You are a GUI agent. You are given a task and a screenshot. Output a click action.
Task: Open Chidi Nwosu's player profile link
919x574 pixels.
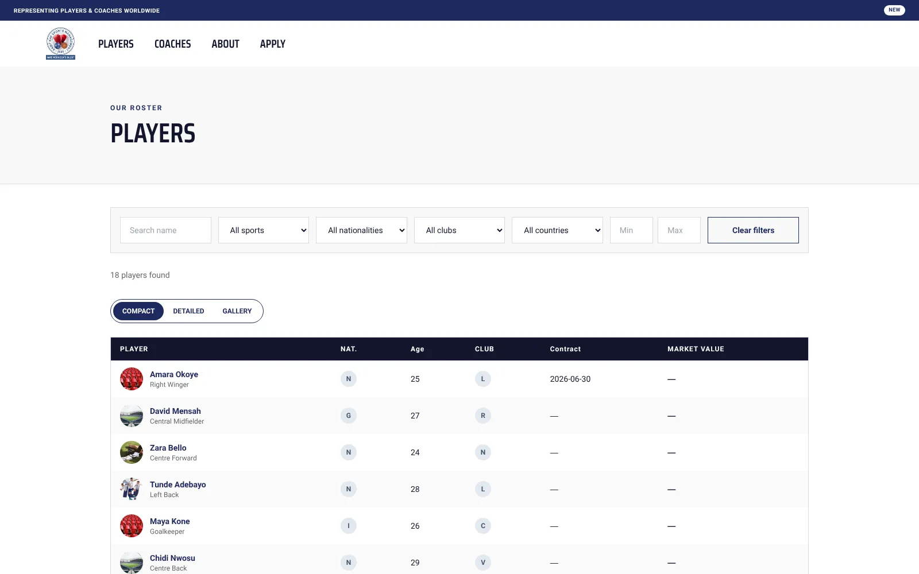(x=172, y=558)
